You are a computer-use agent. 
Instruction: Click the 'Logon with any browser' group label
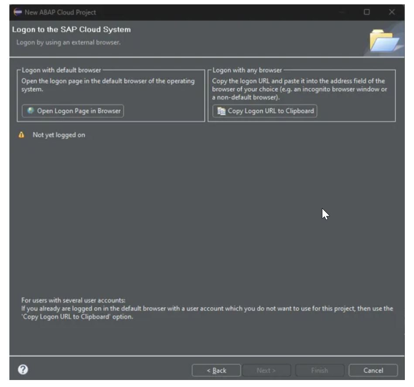coord(247,70)
